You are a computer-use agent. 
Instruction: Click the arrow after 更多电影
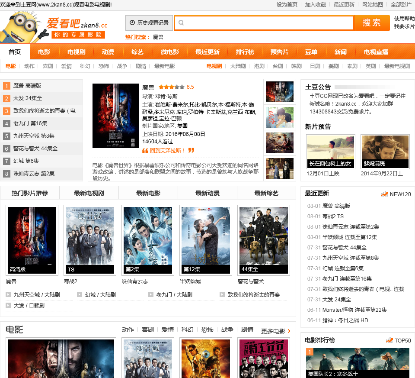(289, 331)
